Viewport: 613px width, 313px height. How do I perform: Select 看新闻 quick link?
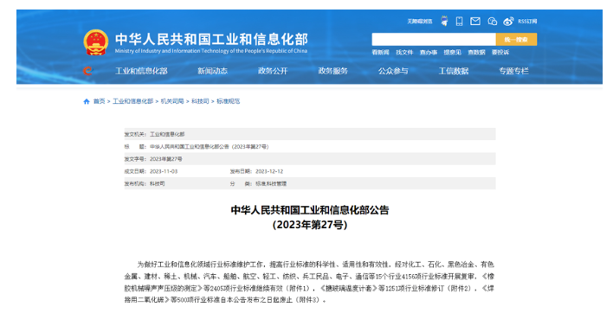pos(380,52)
